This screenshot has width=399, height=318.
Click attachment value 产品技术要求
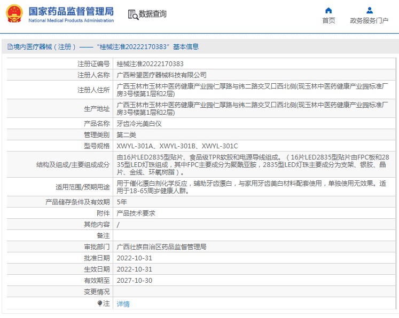point(136,213)
